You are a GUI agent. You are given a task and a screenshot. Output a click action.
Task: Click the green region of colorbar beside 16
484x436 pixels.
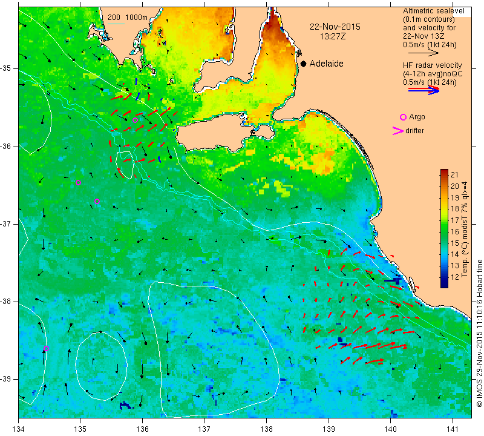[444, 231]
